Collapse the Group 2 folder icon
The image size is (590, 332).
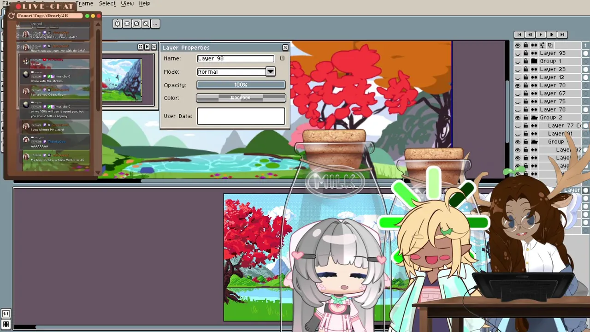[x=534, y=118]
